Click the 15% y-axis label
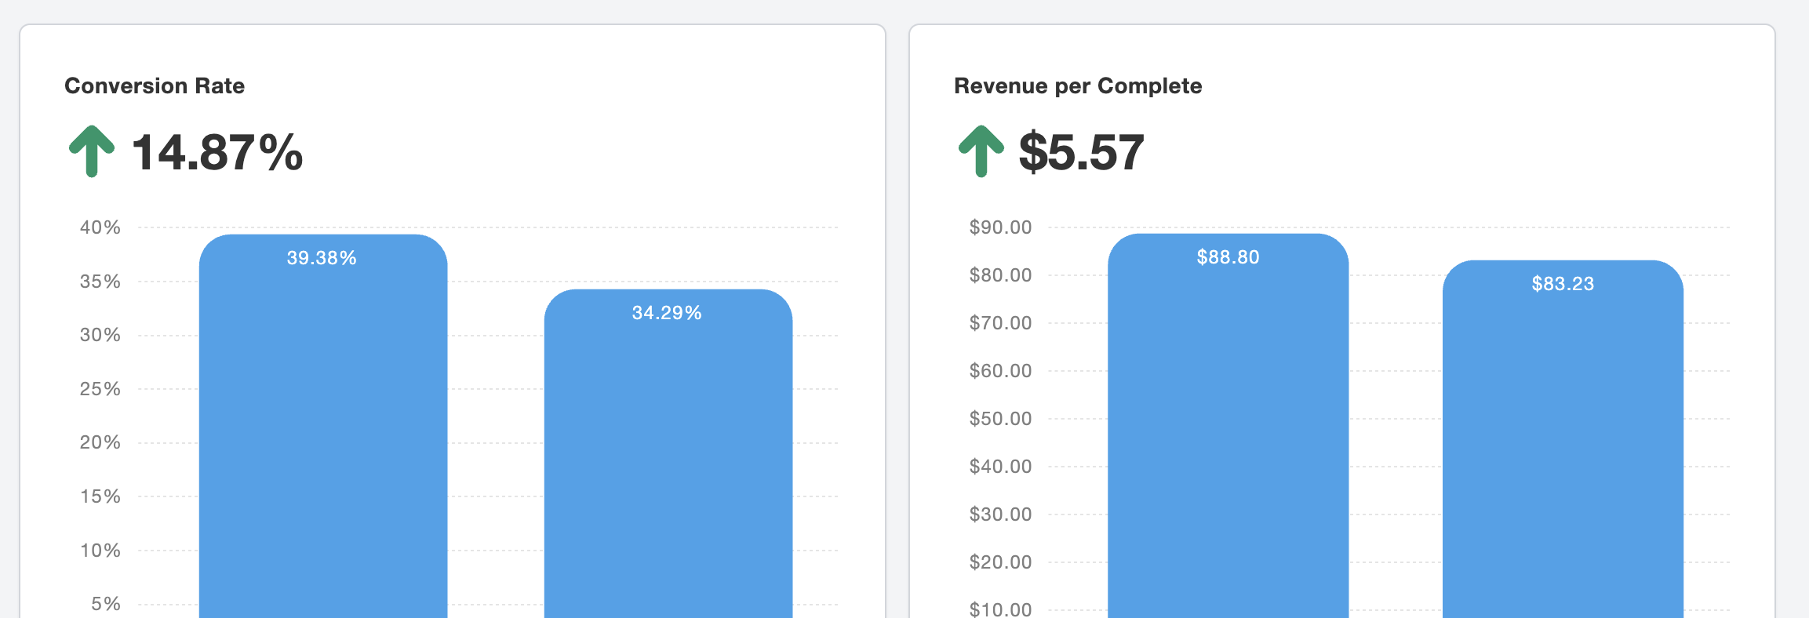The height and width of the screenshot is (618, 1809). coord(100,496)
